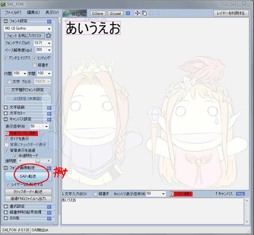Enable 縦書き checkbox in font settings

tap(34, 65)
